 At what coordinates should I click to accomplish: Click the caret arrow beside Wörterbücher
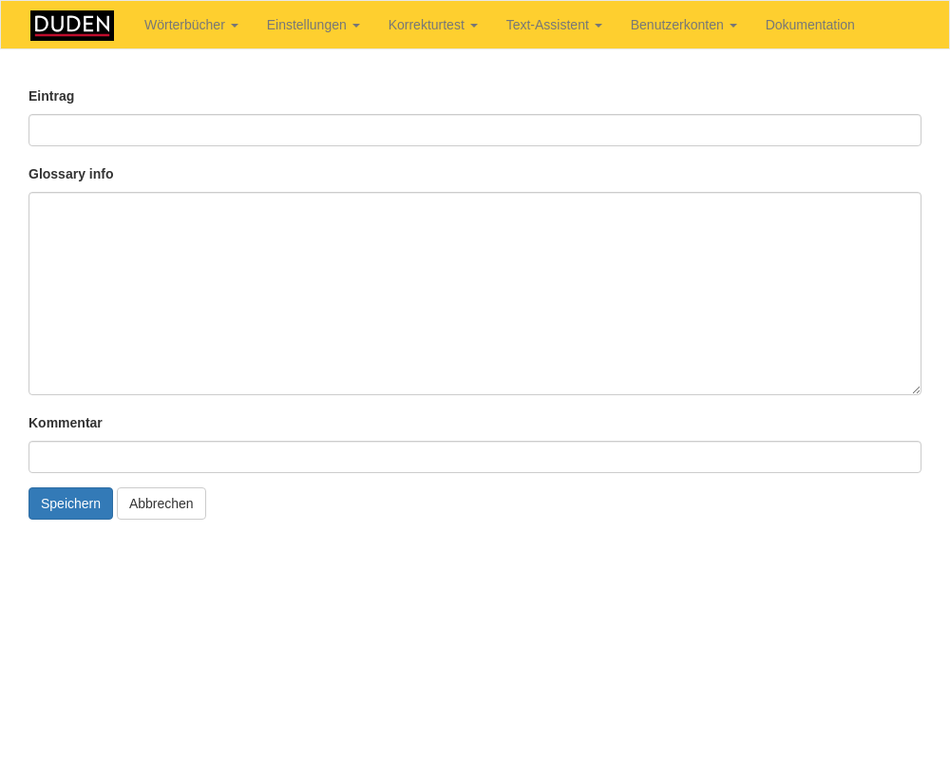235,26
